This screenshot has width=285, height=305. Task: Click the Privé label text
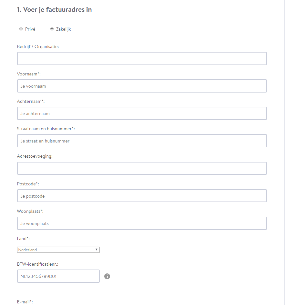pos(30,29)
